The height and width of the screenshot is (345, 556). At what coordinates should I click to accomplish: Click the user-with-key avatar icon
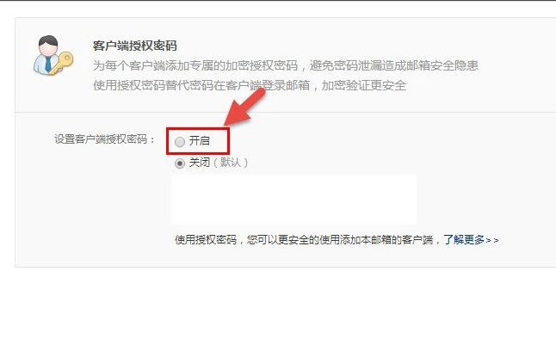tap(53, 55)
